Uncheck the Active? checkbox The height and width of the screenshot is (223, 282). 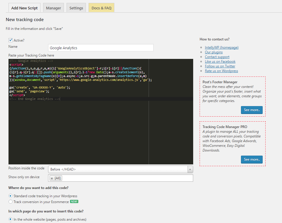11,40
